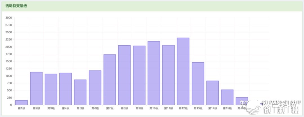Image resolution: width=304 pixels, height=117 pixels.
Task: Click the bar for 第11级
Action: pyautogui.click(x=169, y=75)
